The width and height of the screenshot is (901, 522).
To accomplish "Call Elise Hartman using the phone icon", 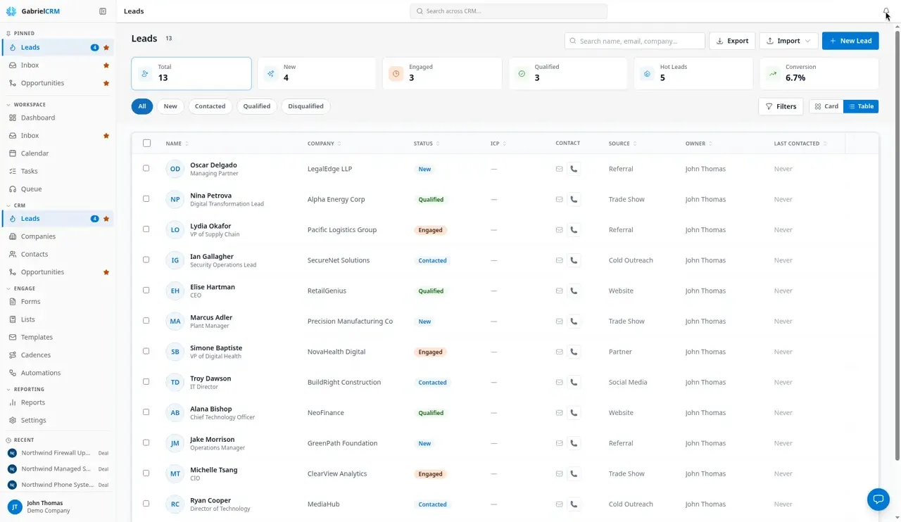I will point(574,291).
